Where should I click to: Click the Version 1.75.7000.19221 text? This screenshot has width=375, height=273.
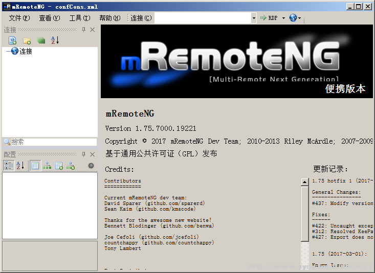[150, 129]
